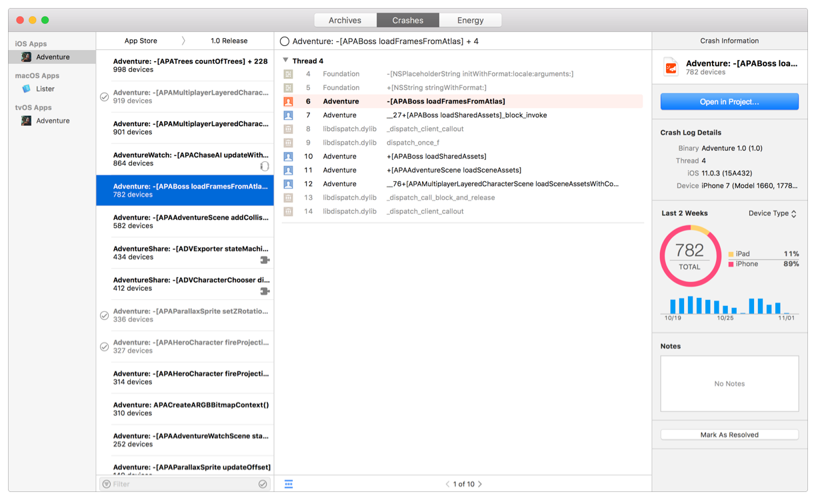
Task: Click the stack frame list icon in the bottom bar
Action: click(289, 484)
